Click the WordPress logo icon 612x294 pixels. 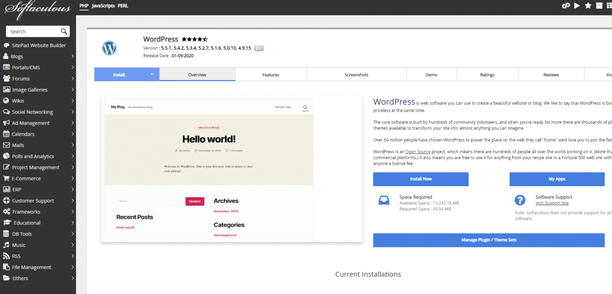click(109, 48)
